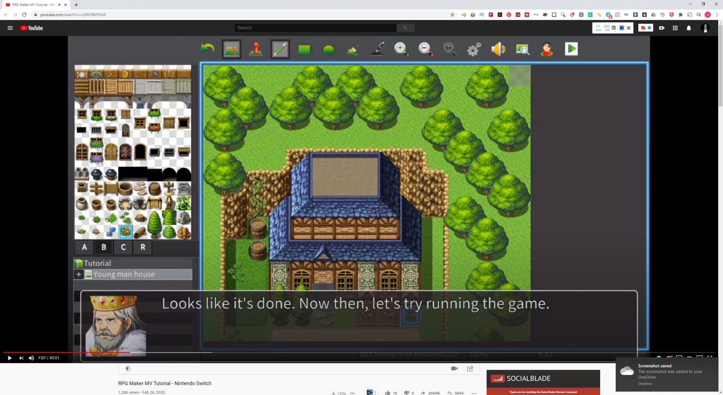Open a new browser tab
The image size is (723, 395).
pos(76,5)
